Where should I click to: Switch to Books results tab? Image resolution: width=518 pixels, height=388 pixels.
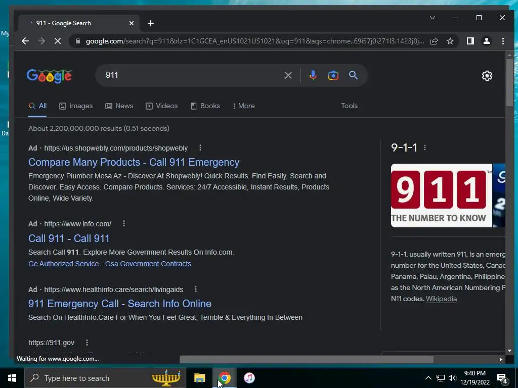click(205, 106)
